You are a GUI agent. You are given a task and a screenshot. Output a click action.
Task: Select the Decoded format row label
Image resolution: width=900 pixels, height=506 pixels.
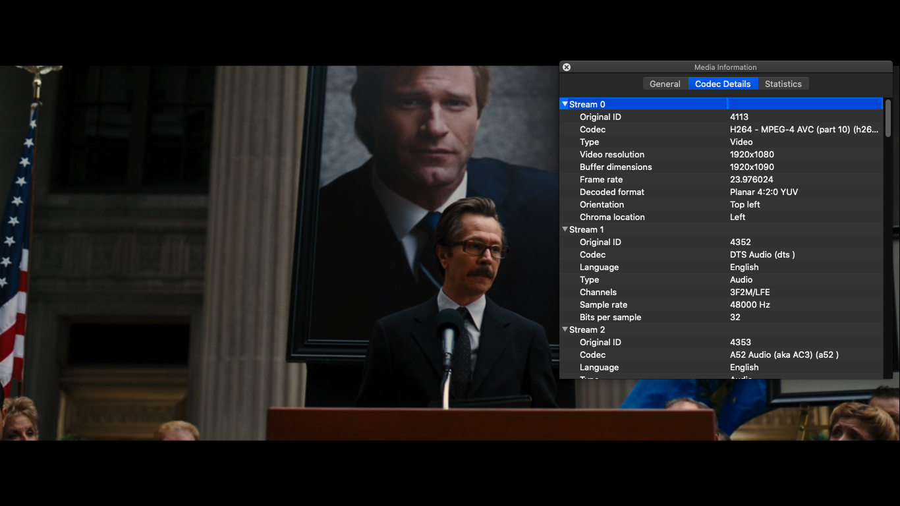point(612,192)
